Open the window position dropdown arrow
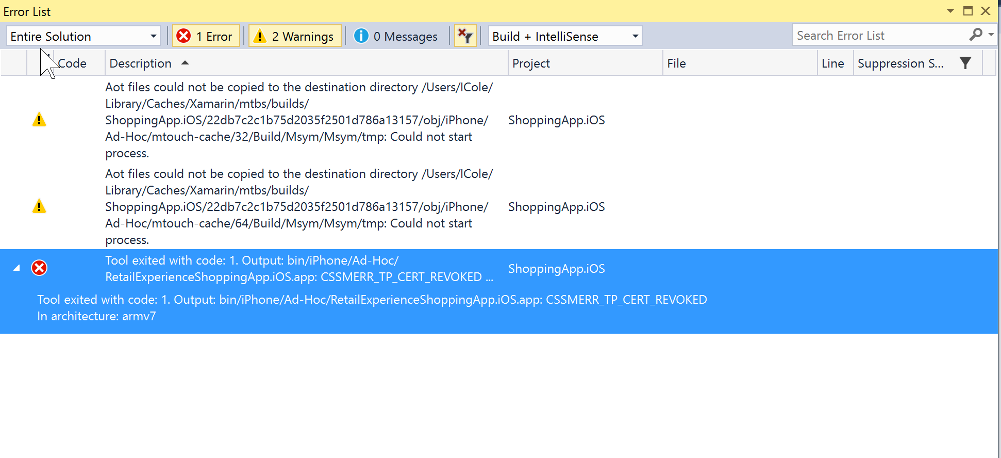Screen dimensions: 1001x458 950,11
